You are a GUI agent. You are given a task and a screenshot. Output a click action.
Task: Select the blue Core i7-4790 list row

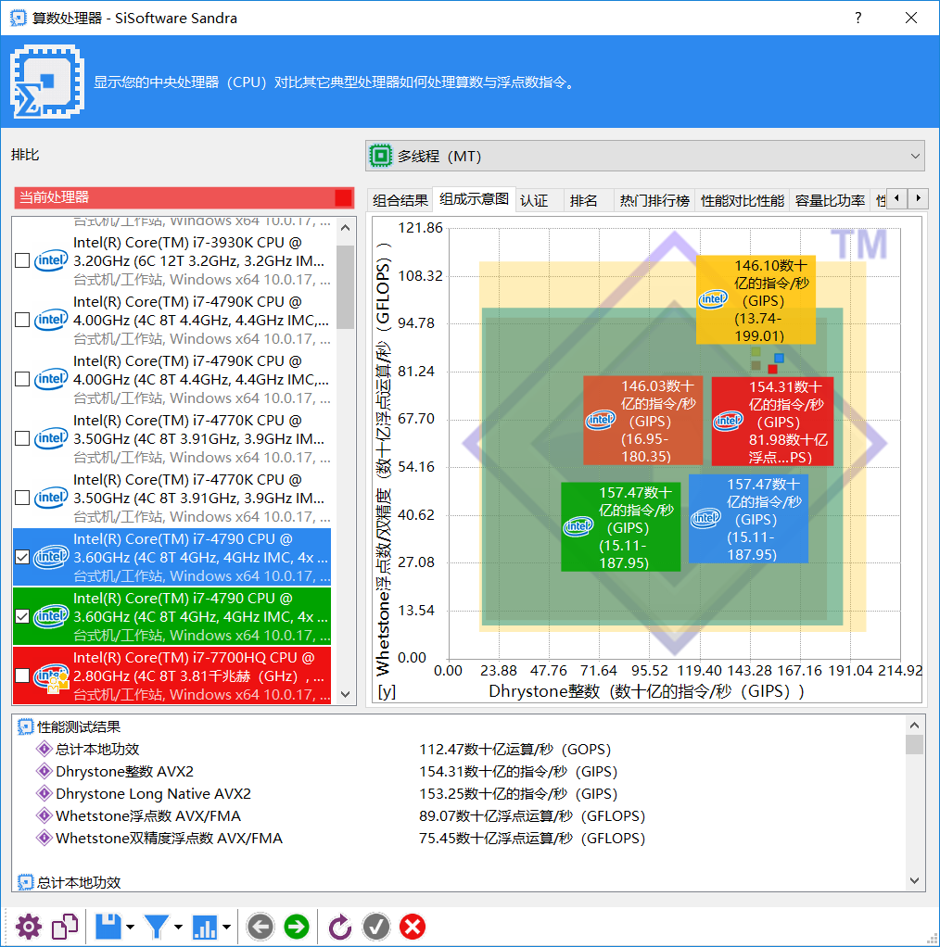pyautogui.click(x=172, y=557)
